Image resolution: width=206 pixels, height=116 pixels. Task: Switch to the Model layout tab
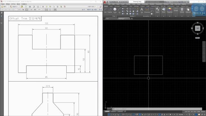pyautogui.click(x=107, y=111)
